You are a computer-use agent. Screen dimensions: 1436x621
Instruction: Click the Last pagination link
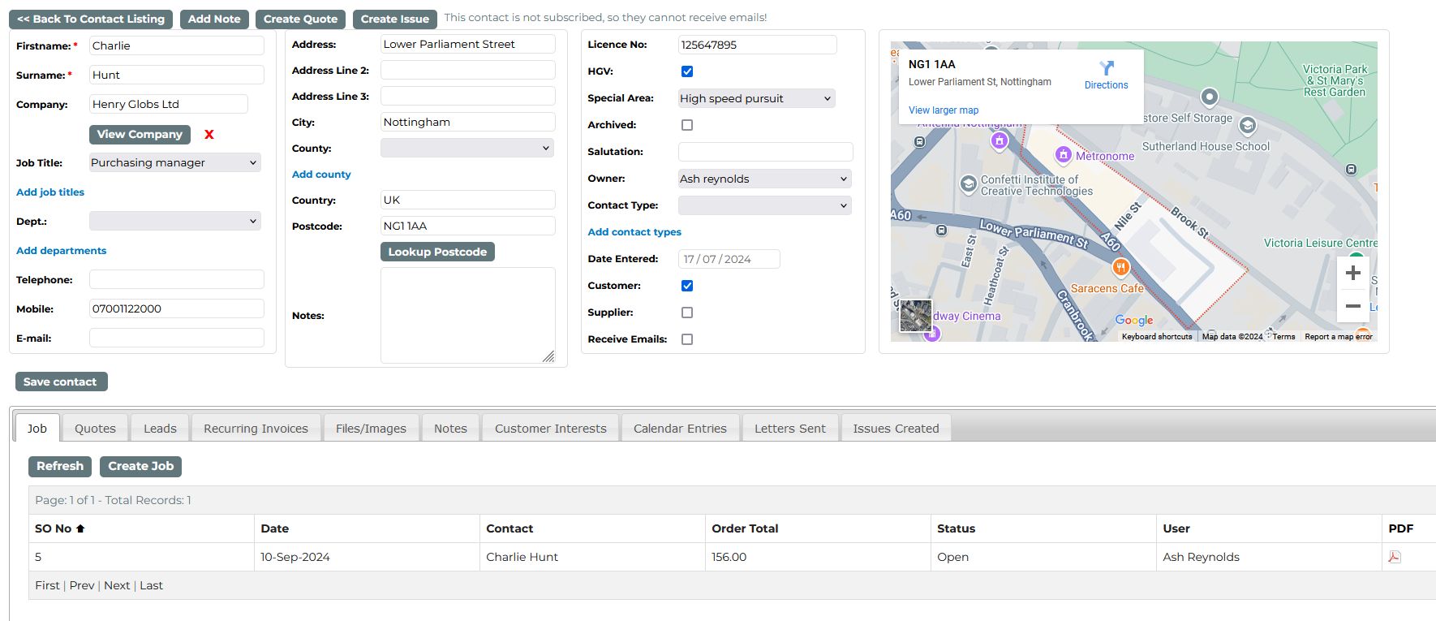click(x=151, y=585)
